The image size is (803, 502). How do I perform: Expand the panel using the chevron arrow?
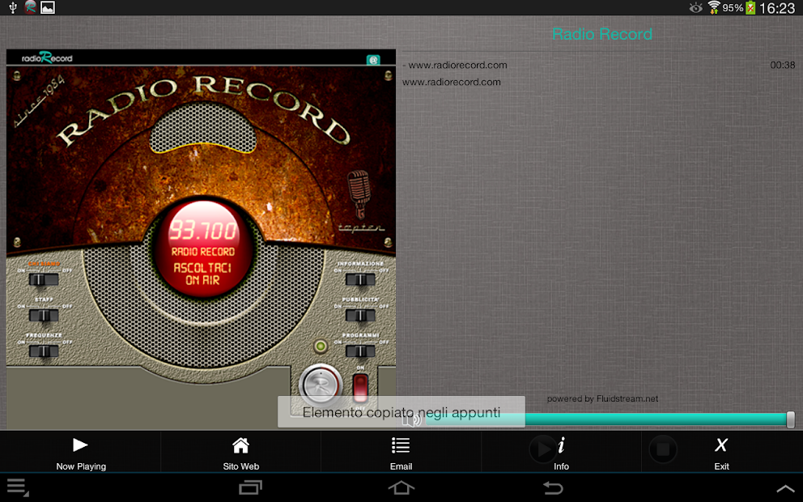point(784,488)
